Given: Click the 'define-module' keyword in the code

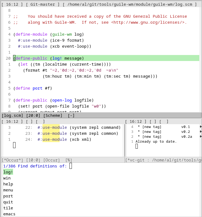Looking at the screenshot, I should [31, 34].
